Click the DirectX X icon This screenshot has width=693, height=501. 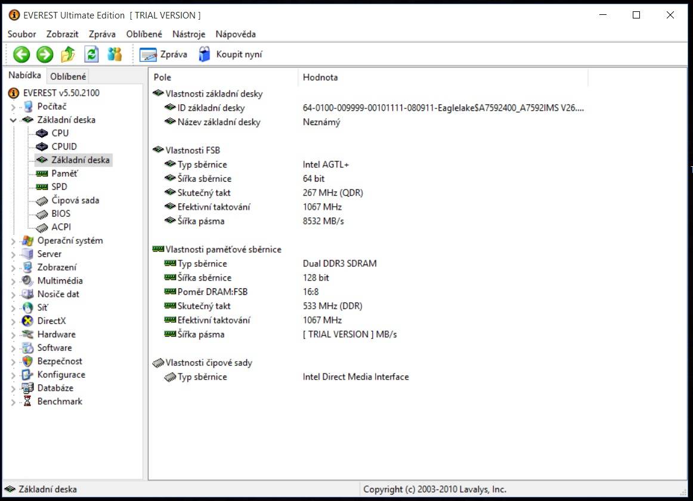tap(27, 321)
